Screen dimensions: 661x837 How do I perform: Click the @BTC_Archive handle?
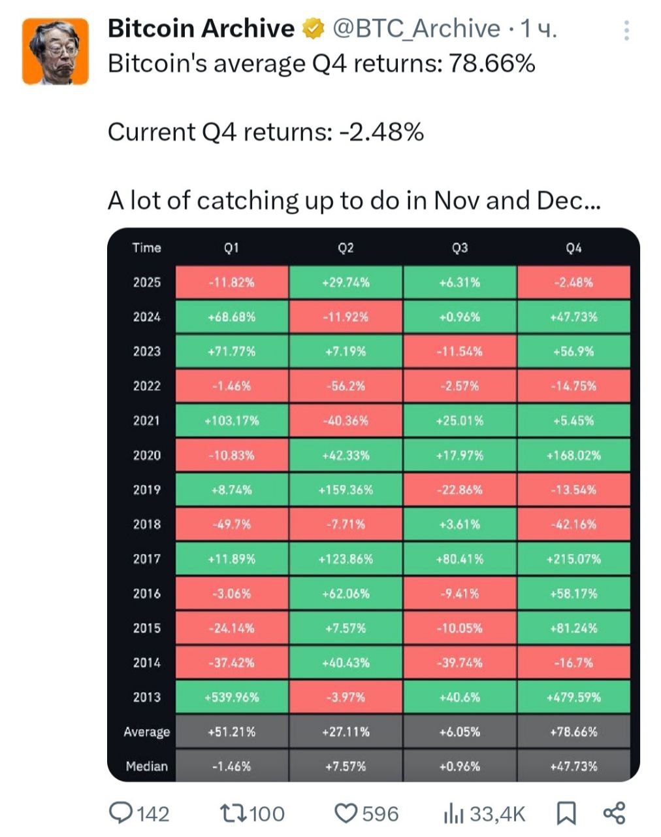click(416, 29)
